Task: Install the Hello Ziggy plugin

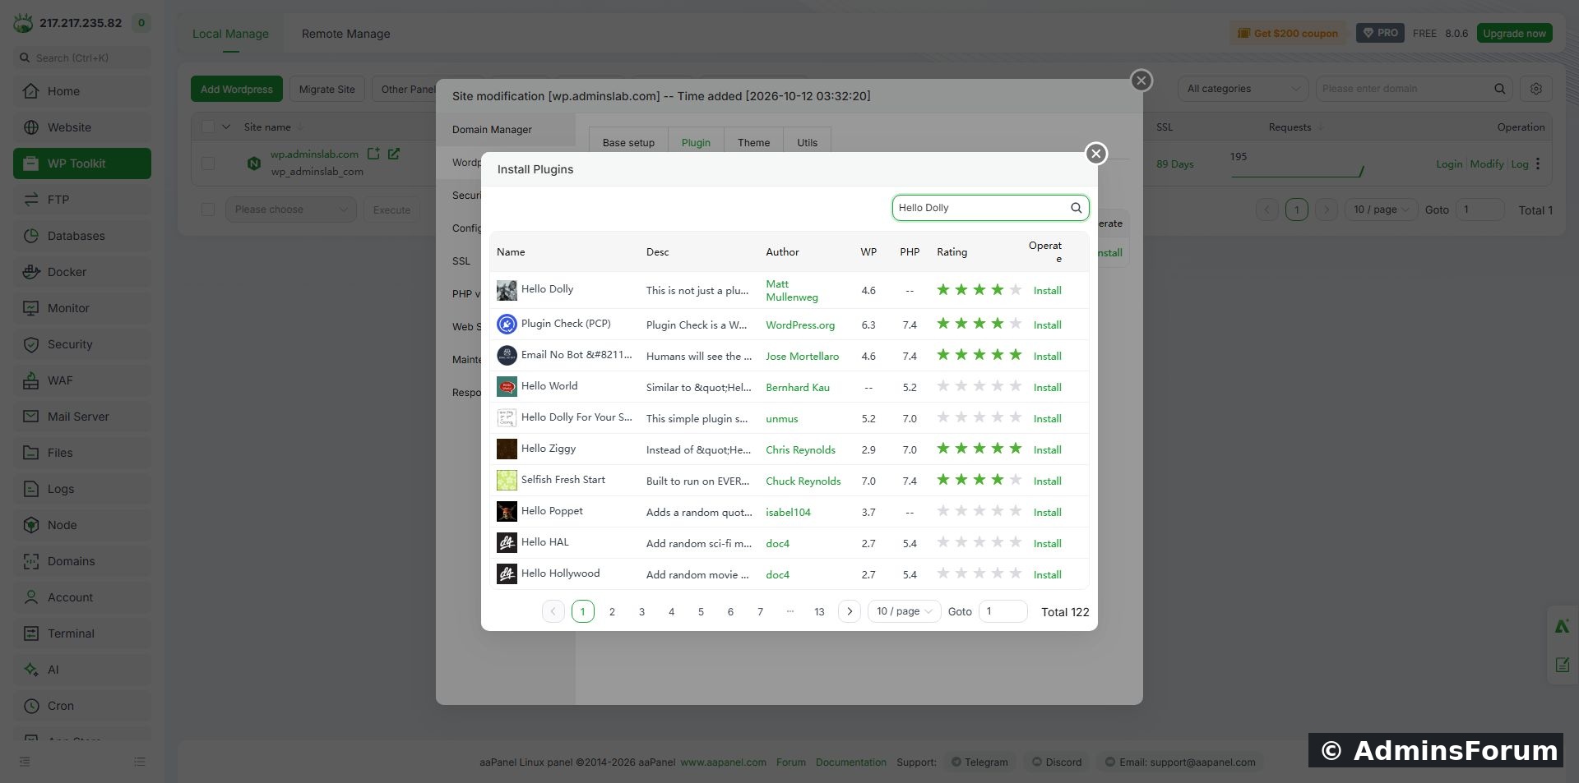Action: [1047, 449]
